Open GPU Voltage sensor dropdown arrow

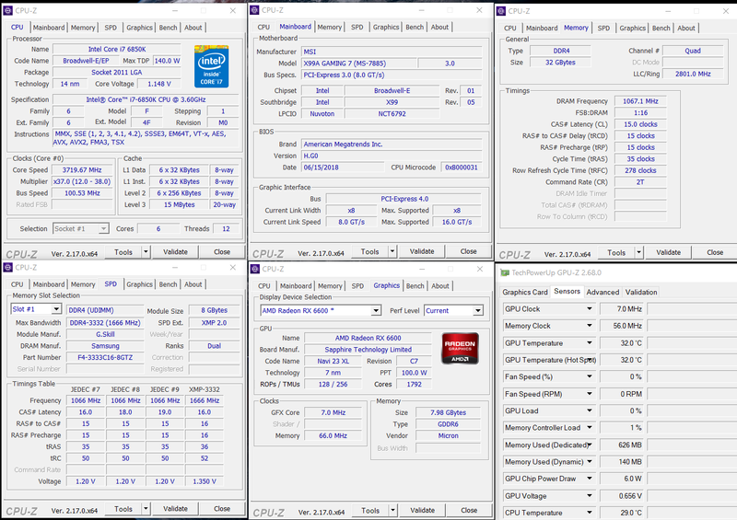(590, 495)
